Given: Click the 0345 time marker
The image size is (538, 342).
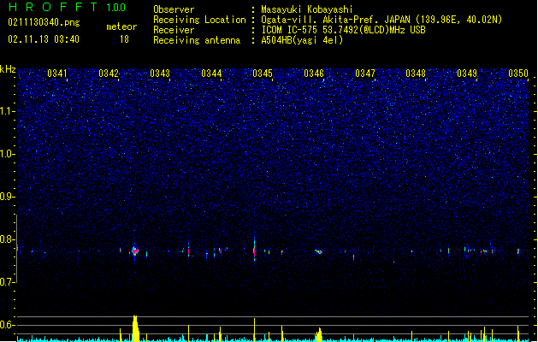Looking at the screenshot, I should click(x=263, y=74).
